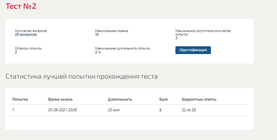277x140 pixels.
Task: Click the start time 03-09-2021 20:36
Action: click(62, 110)
